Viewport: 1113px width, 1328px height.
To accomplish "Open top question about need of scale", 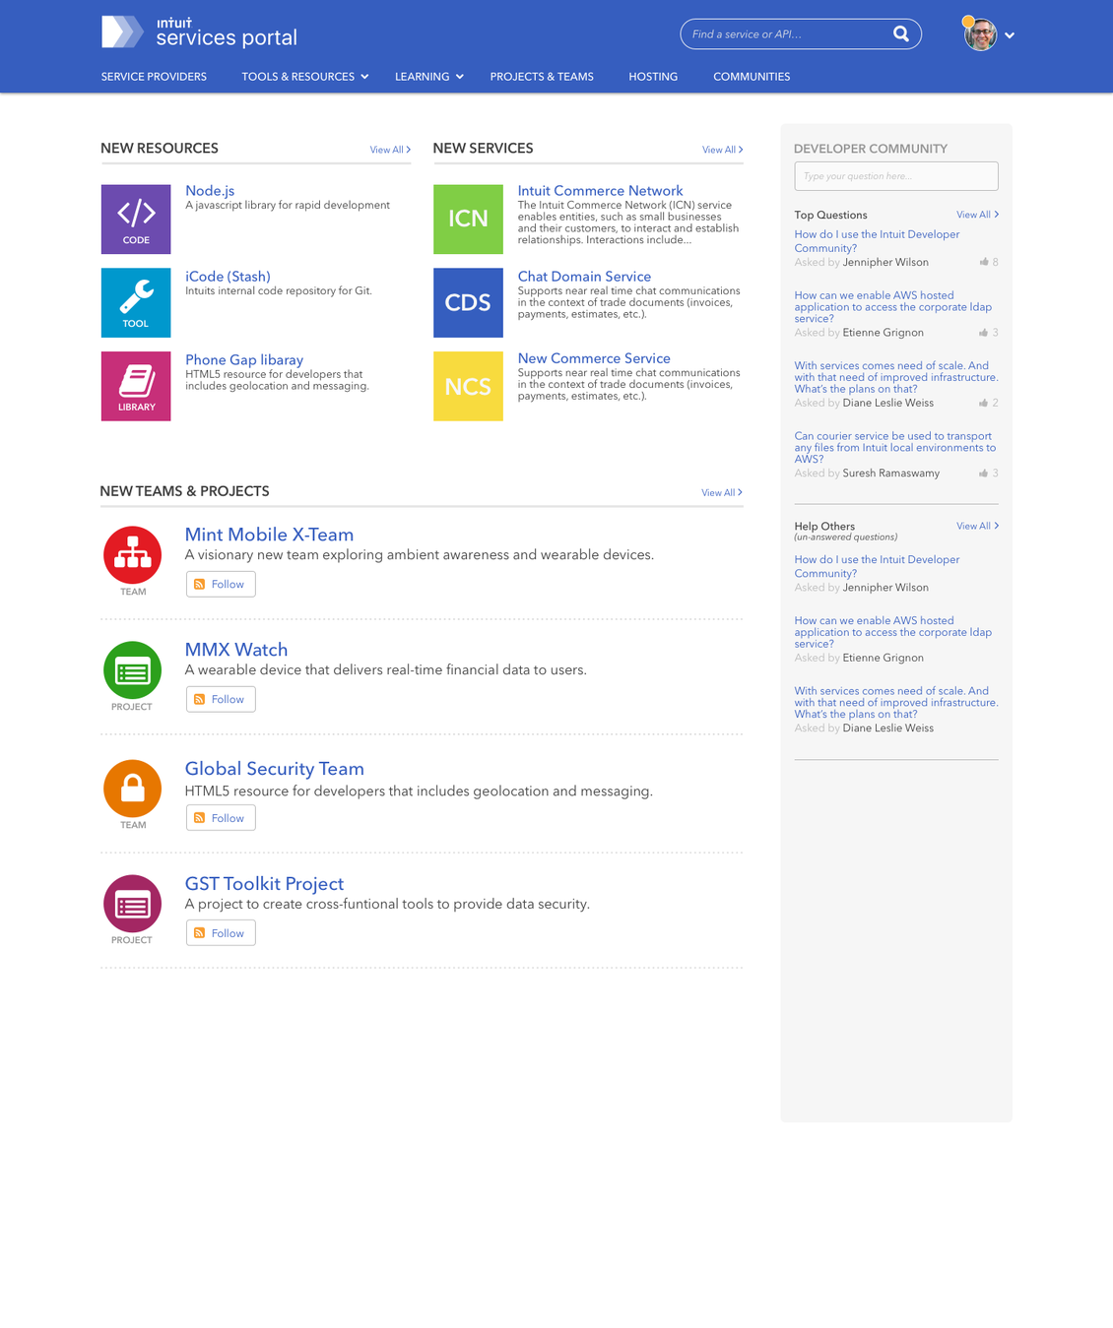I will coord(896,377).
